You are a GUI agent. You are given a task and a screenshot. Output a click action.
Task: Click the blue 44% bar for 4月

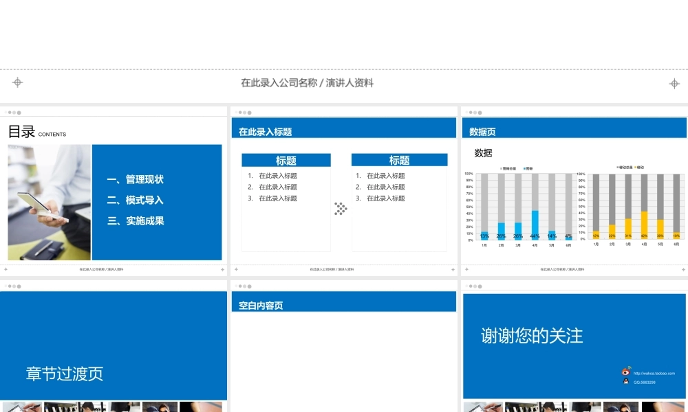[x=535, y=224]
